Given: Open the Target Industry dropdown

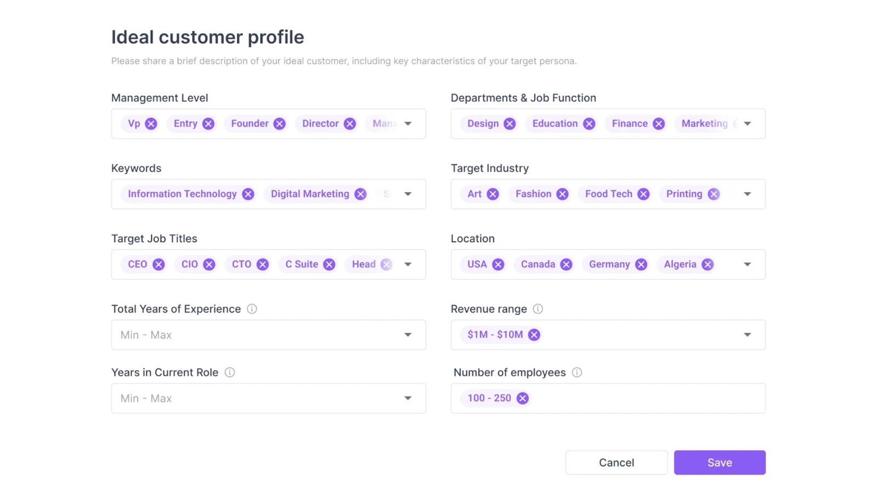Looking at the screenshot, I should 747,193.
